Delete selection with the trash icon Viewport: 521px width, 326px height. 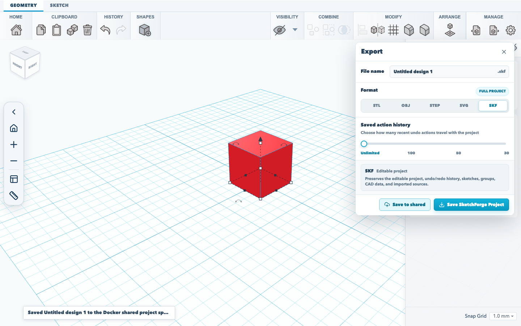click(88, 30)
